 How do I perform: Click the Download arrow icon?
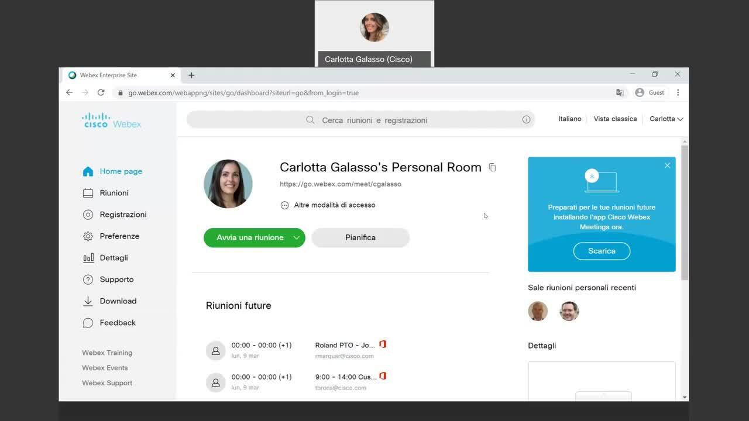coord(88,301)
